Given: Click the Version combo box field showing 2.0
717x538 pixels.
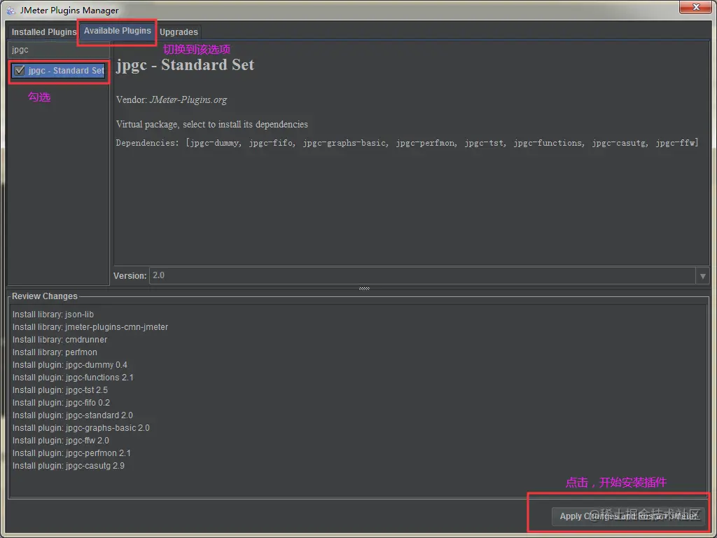Looking at the screenshot, I should point(422,276).
